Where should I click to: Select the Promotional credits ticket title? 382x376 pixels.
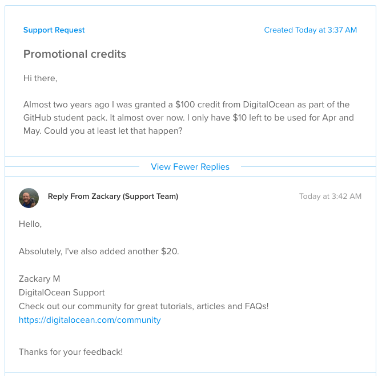click(x=75, y=54)
